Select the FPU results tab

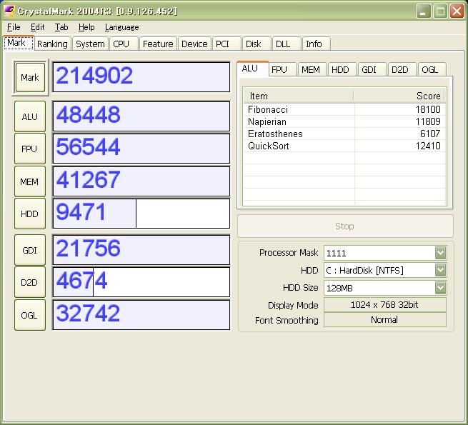tap(279, 69)
